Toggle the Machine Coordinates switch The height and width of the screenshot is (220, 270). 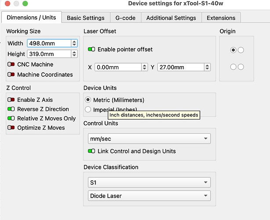[11, 75]
